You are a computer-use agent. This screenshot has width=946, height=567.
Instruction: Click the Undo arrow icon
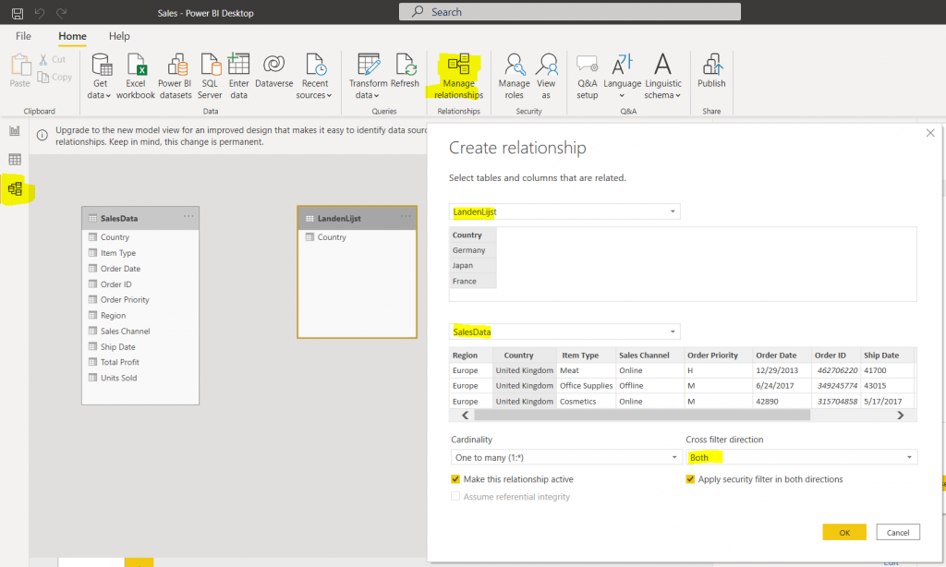click(x=39, y=13)
